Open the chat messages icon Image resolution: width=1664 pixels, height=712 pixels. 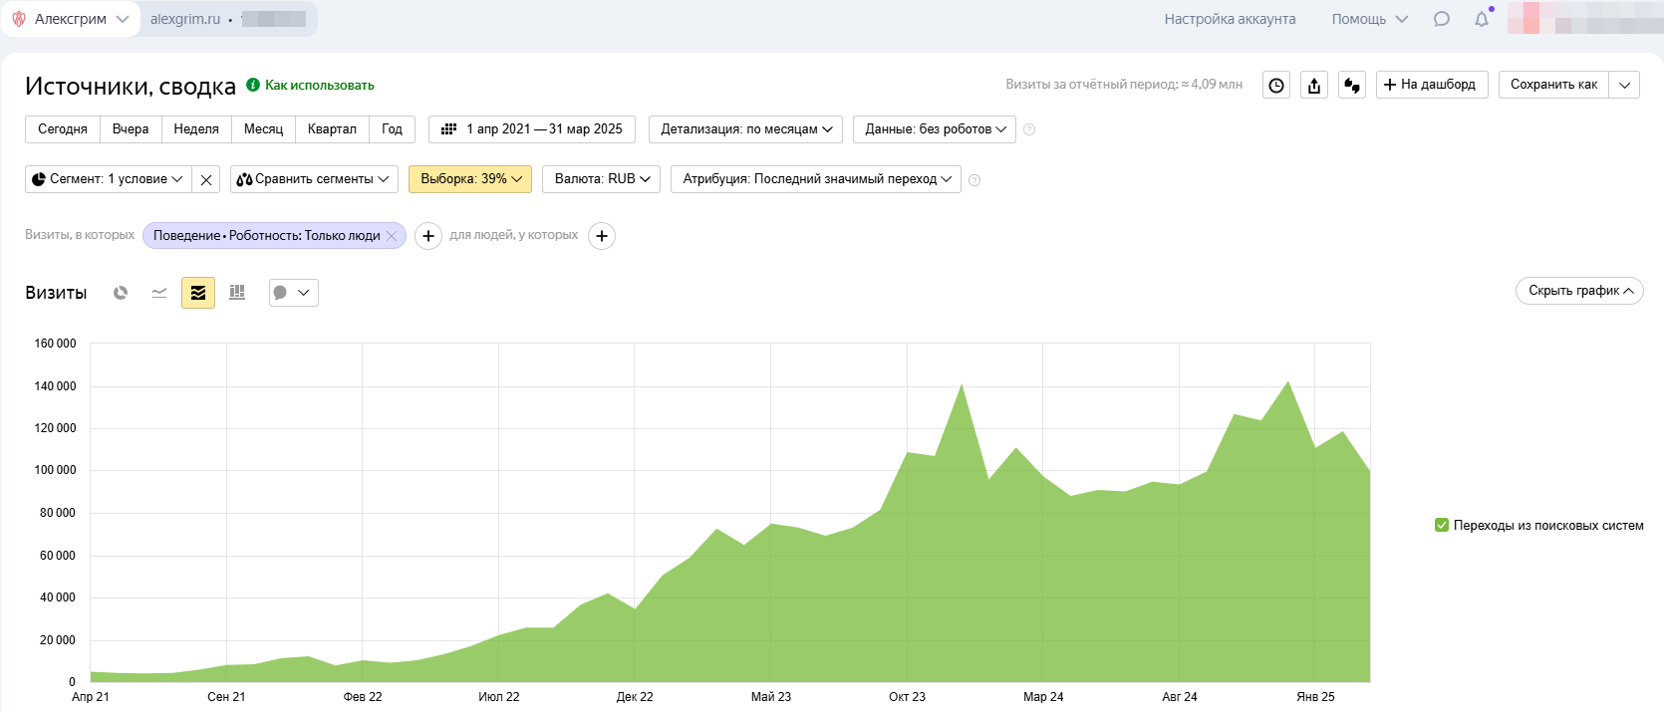click(1442, 19)
